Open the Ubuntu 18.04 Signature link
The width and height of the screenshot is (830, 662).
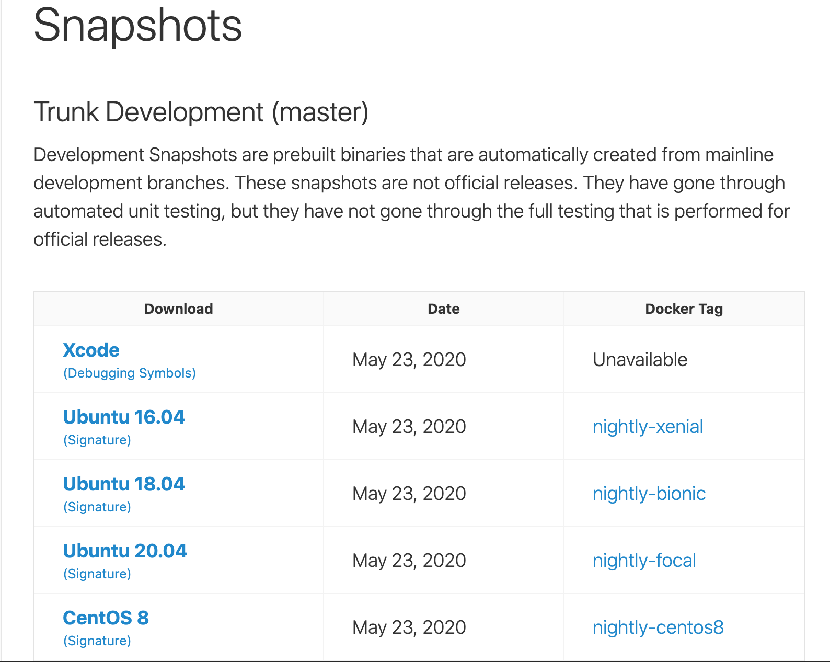pos(97,507)
